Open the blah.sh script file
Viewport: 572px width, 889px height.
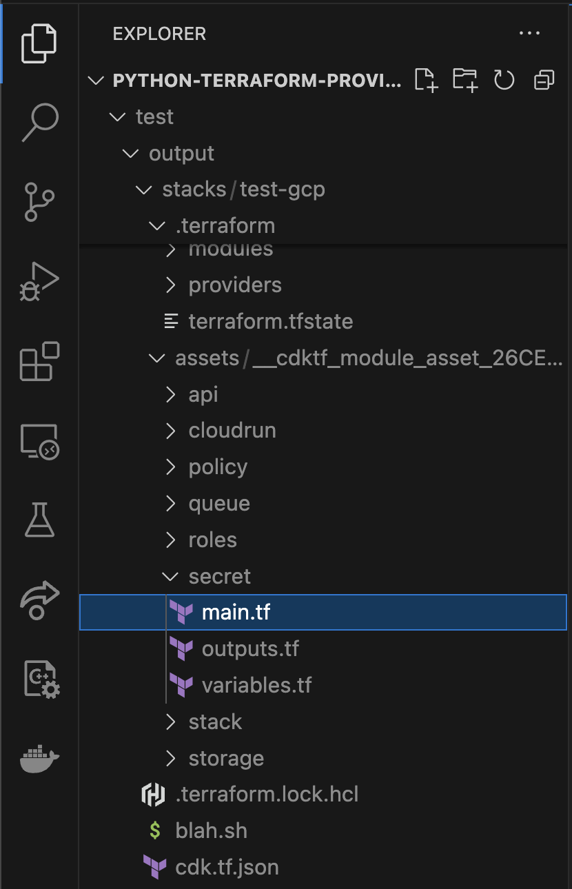[x=211, y=830]
